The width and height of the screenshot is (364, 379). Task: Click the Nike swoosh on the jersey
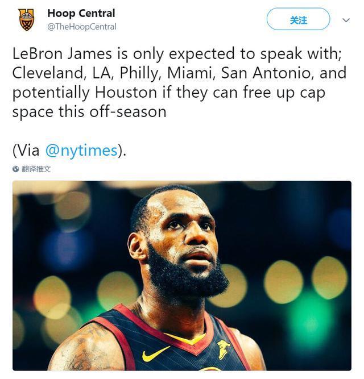click(155, 353)
